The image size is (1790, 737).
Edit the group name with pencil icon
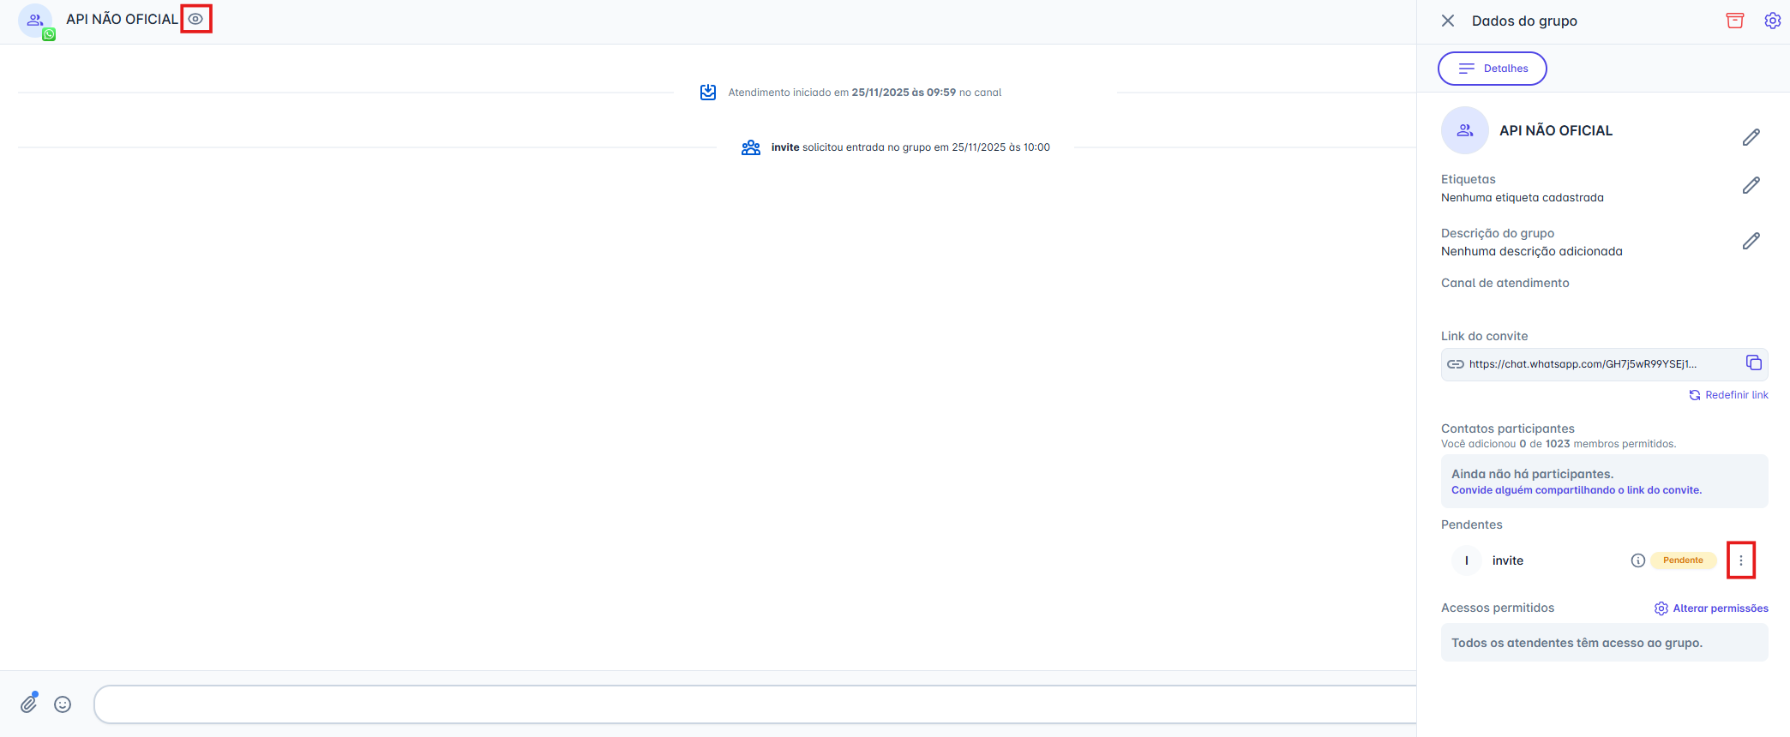1751,137
